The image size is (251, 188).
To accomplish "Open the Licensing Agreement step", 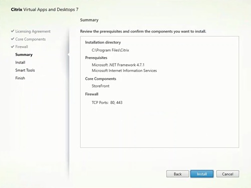I will click(33, 31).
